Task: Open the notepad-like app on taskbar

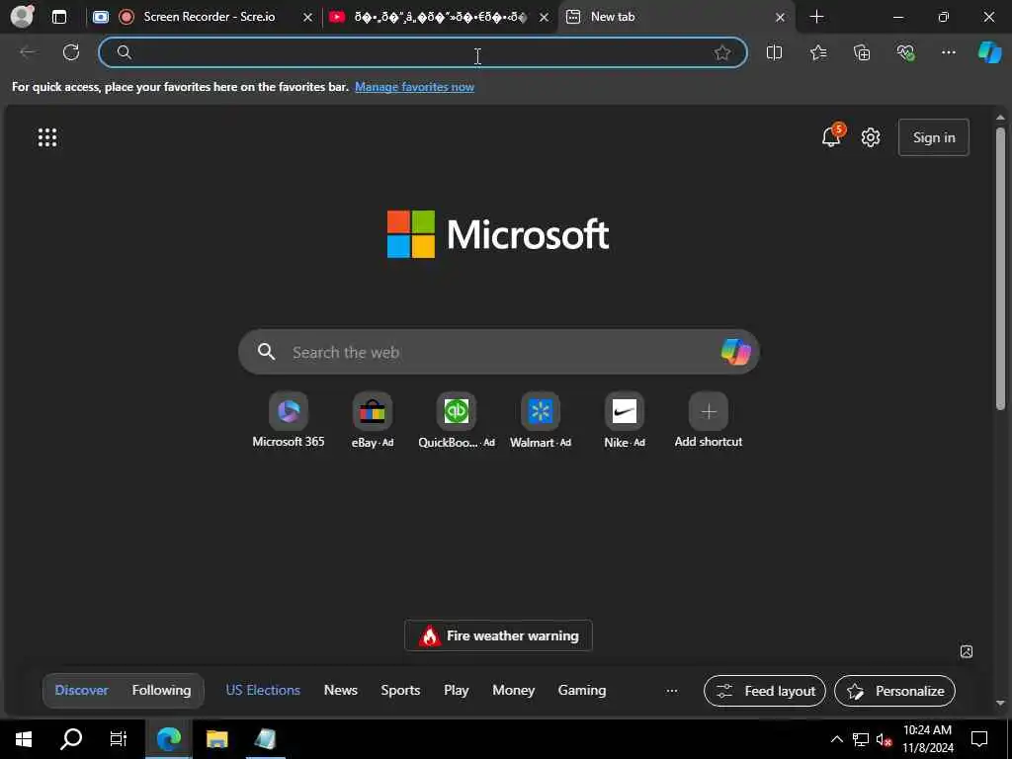Action: [x=265, y=739]
